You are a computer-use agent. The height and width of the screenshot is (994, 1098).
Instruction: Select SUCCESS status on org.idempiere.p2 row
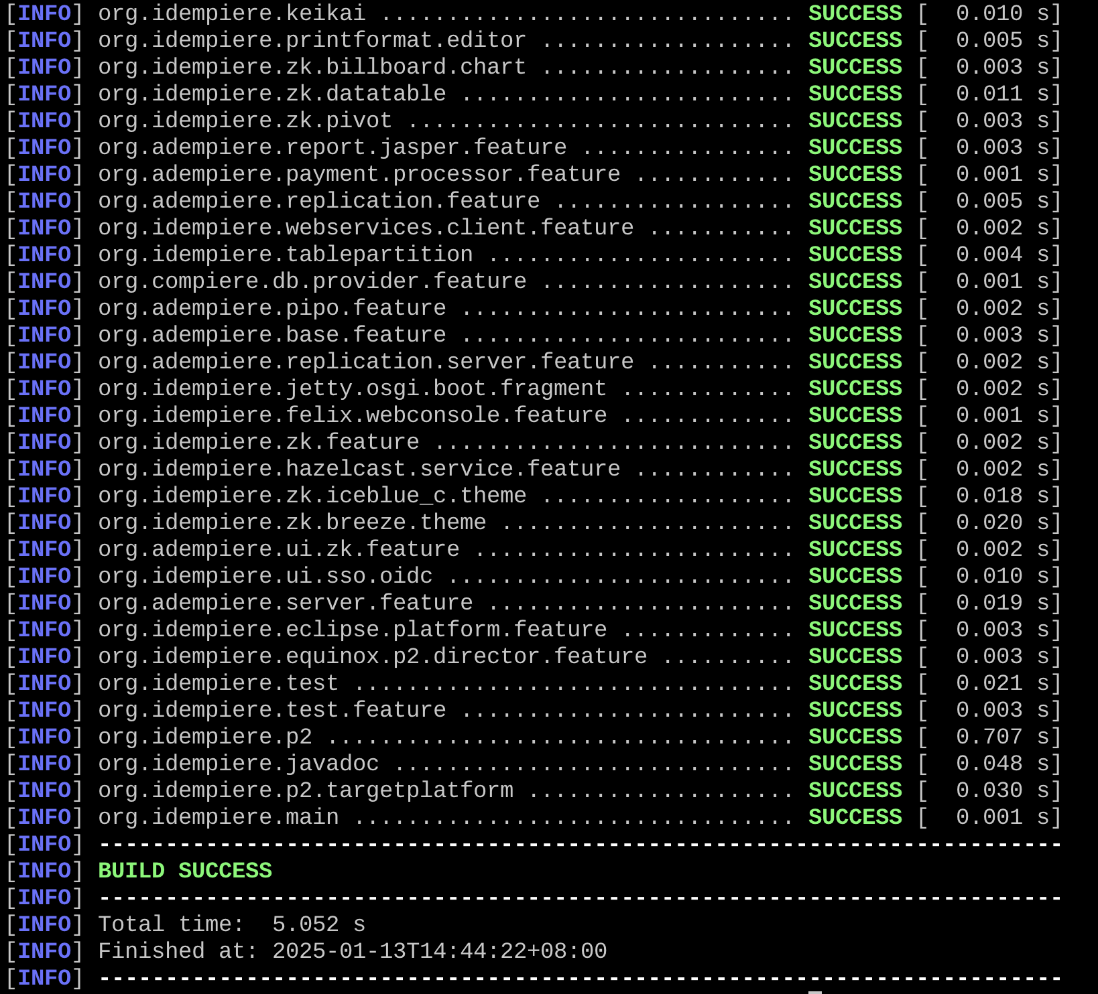click(855, 737)
